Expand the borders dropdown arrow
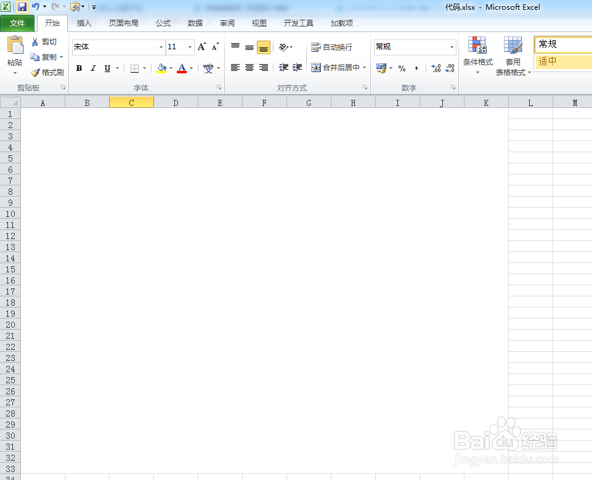This screenshot has height=480, width=592. (x=144, y=68)
